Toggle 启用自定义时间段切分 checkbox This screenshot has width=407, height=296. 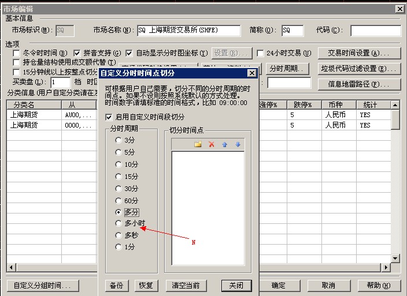(x=109, y=117)
